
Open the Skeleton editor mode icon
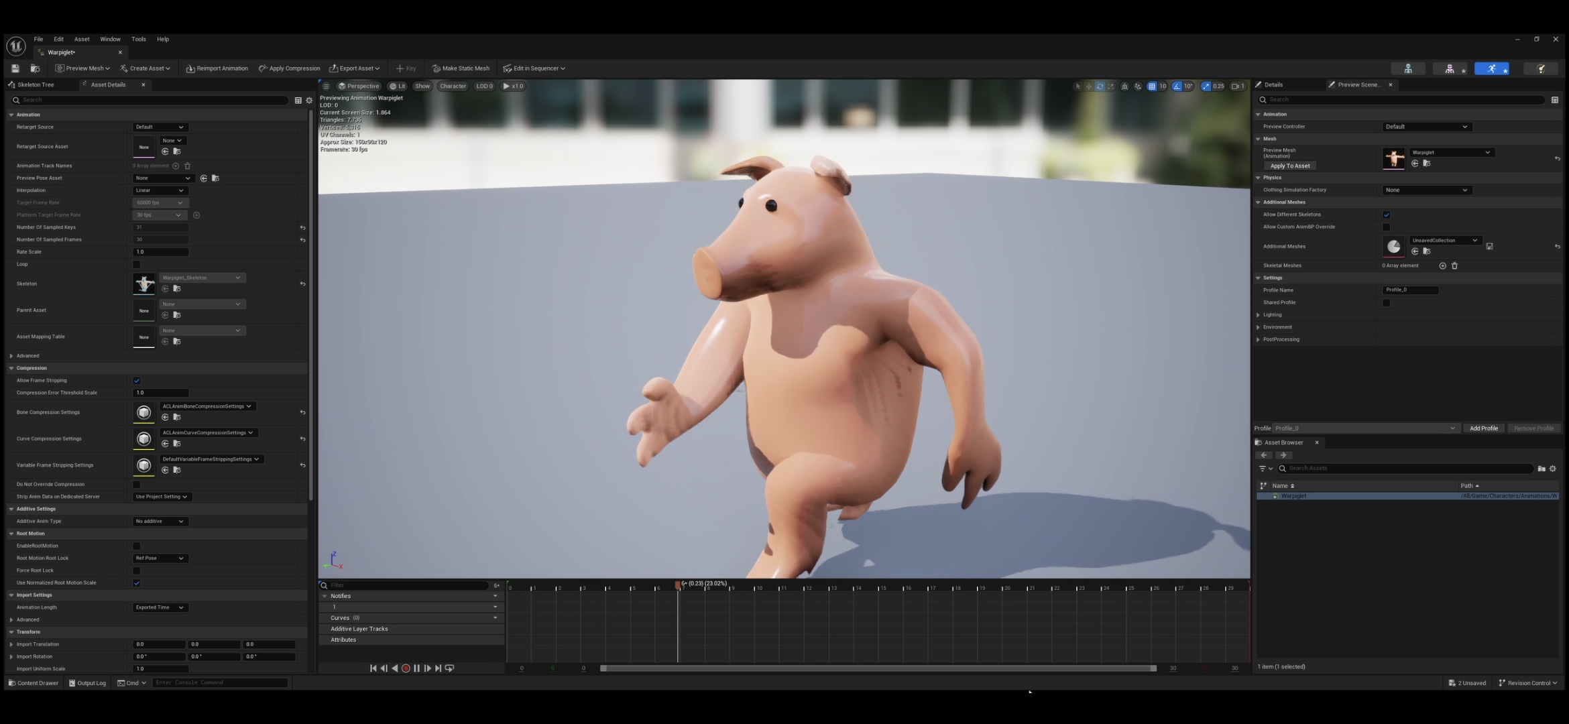point(1408,68)
